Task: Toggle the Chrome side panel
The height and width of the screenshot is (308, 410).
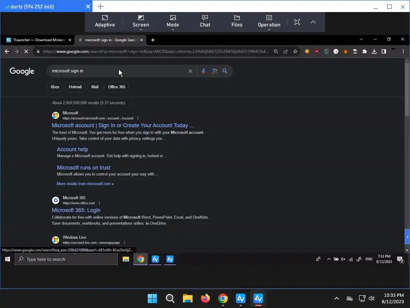Action: (x=384, y=52)
